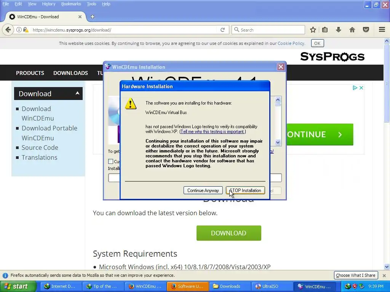Open Translations sidebar link
The width and height of the screenshot is (390, 292).
pyautogui.click(x=39, y=157)
